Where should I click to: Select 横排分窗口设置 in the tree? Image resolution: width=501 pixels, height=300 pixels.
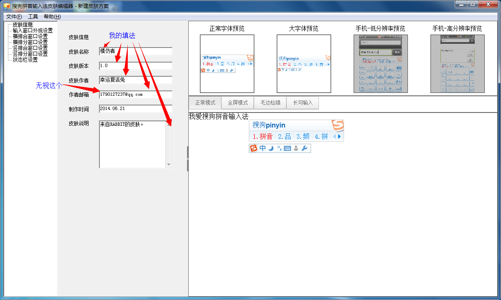[30, 42]
